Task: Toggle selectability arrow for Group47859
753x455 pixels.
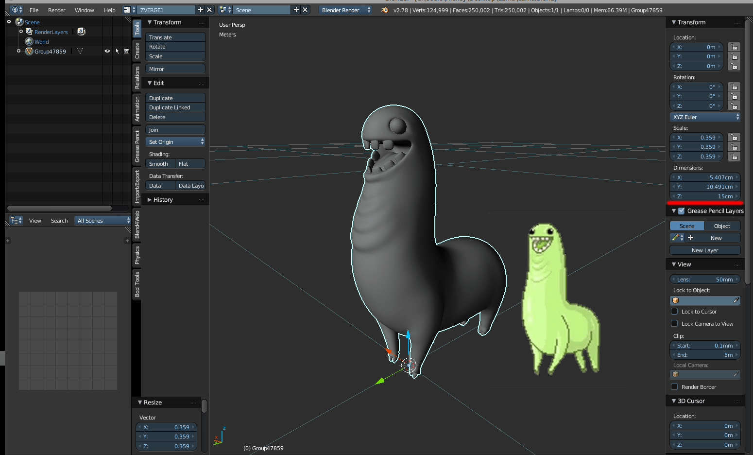Action: 117,51
